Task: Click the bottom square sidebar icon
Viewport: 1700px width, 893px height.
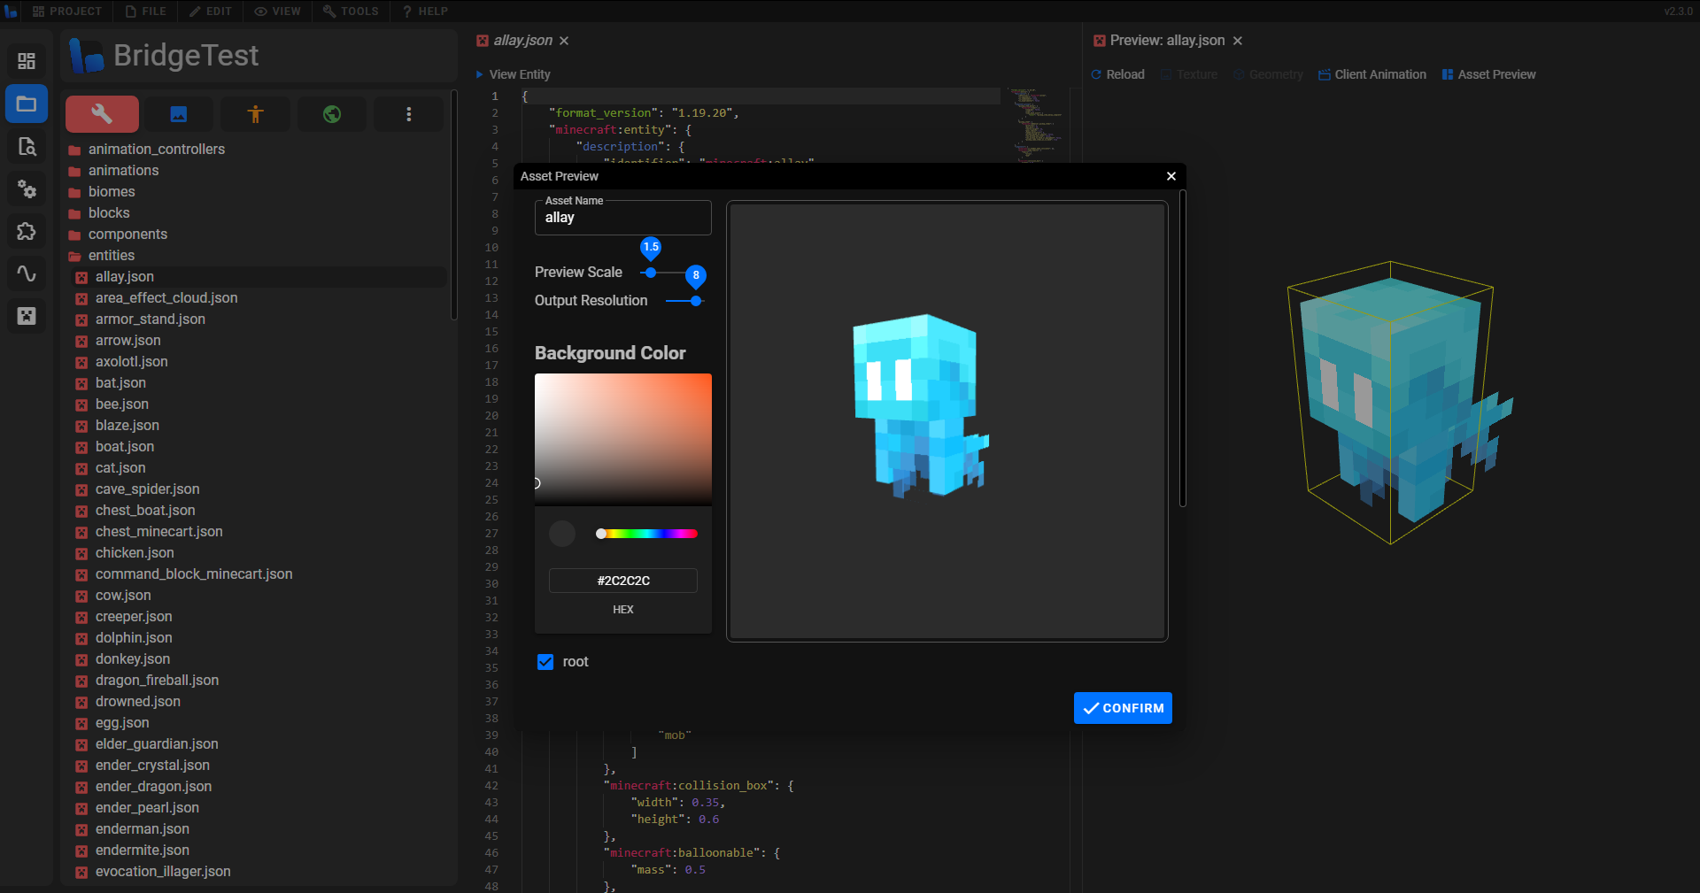Action: tap(27, 316)
